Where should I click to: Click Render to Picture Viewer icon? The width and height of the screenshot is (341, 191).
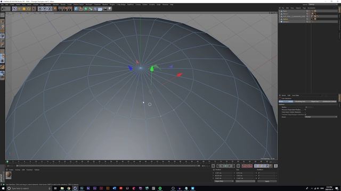65,9
